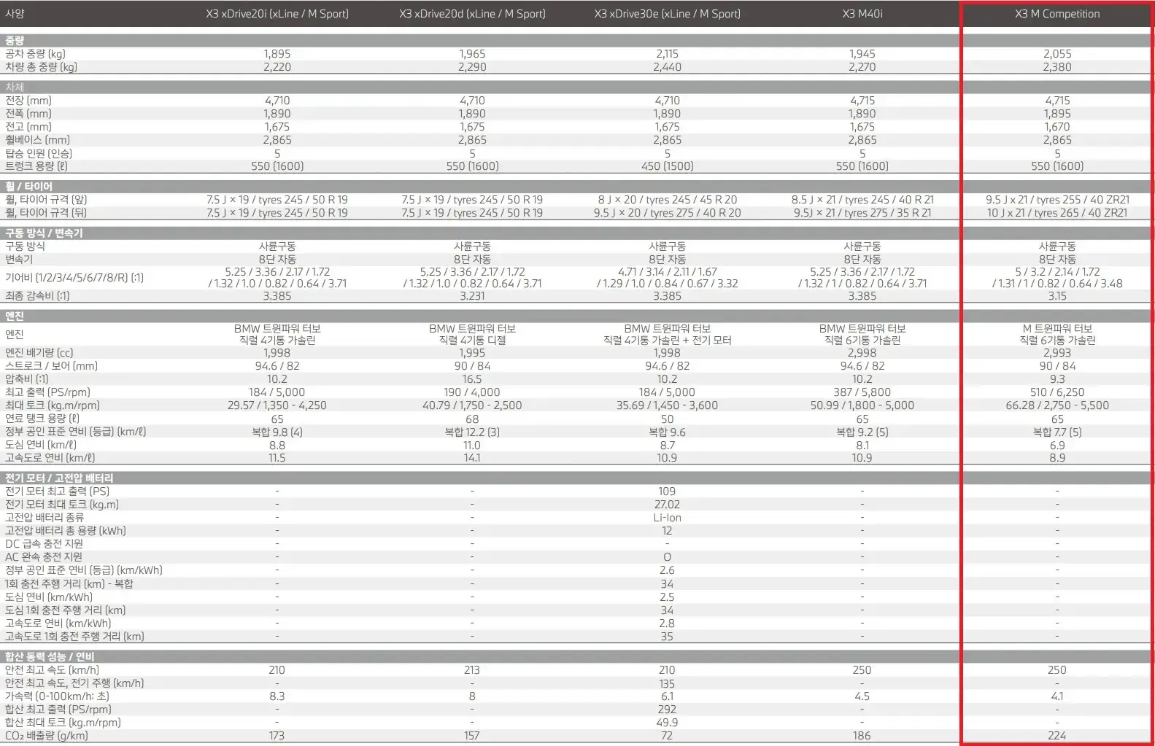The image size is (1155, 746).
Task: Click the 스트로크 / 보어 (mm) row label
Action: click(x=51, y=366)
